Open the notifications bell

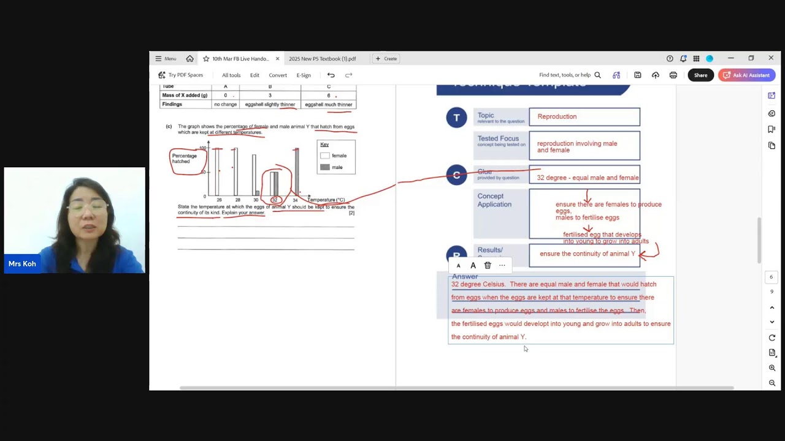click(x=683, y=59)
